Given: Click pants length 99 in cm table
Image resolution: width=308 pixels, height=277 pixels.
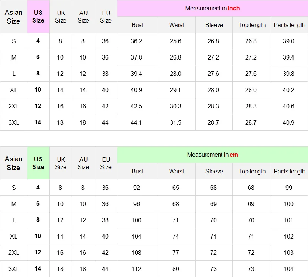Looking at the screenshot, I should click(x=288, y=188).
